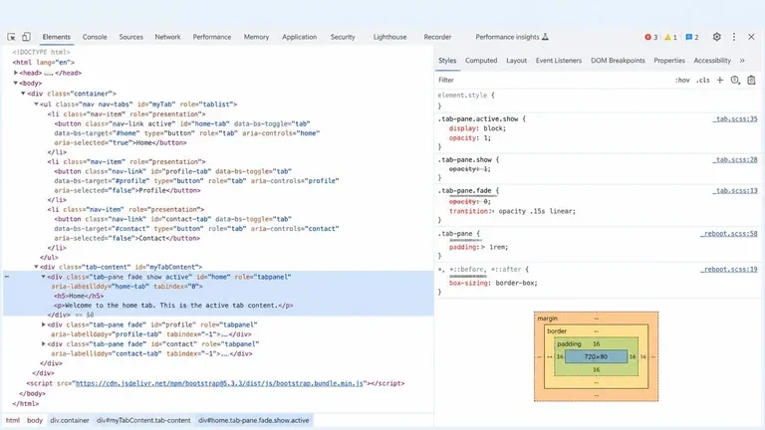Expand the transition property triangle
Screen dimensions: 765x430
pos(493,212)
